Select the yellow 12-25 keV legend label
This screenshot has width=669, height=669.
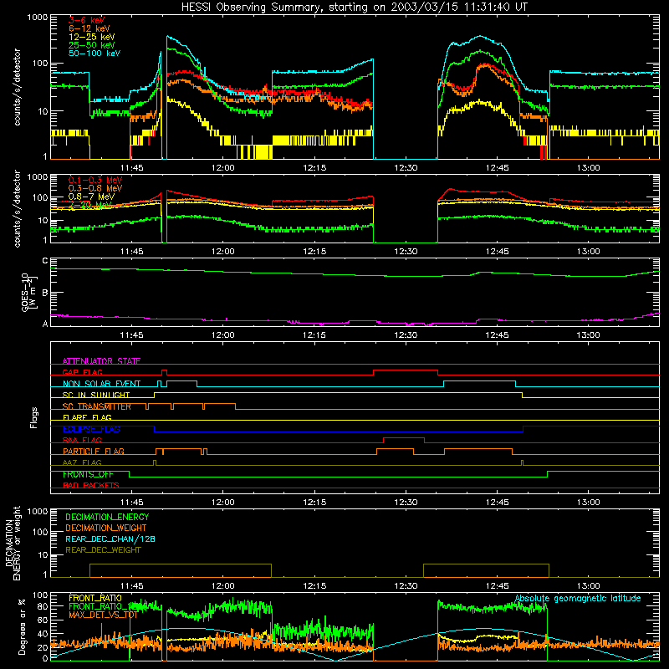(92, 37)
